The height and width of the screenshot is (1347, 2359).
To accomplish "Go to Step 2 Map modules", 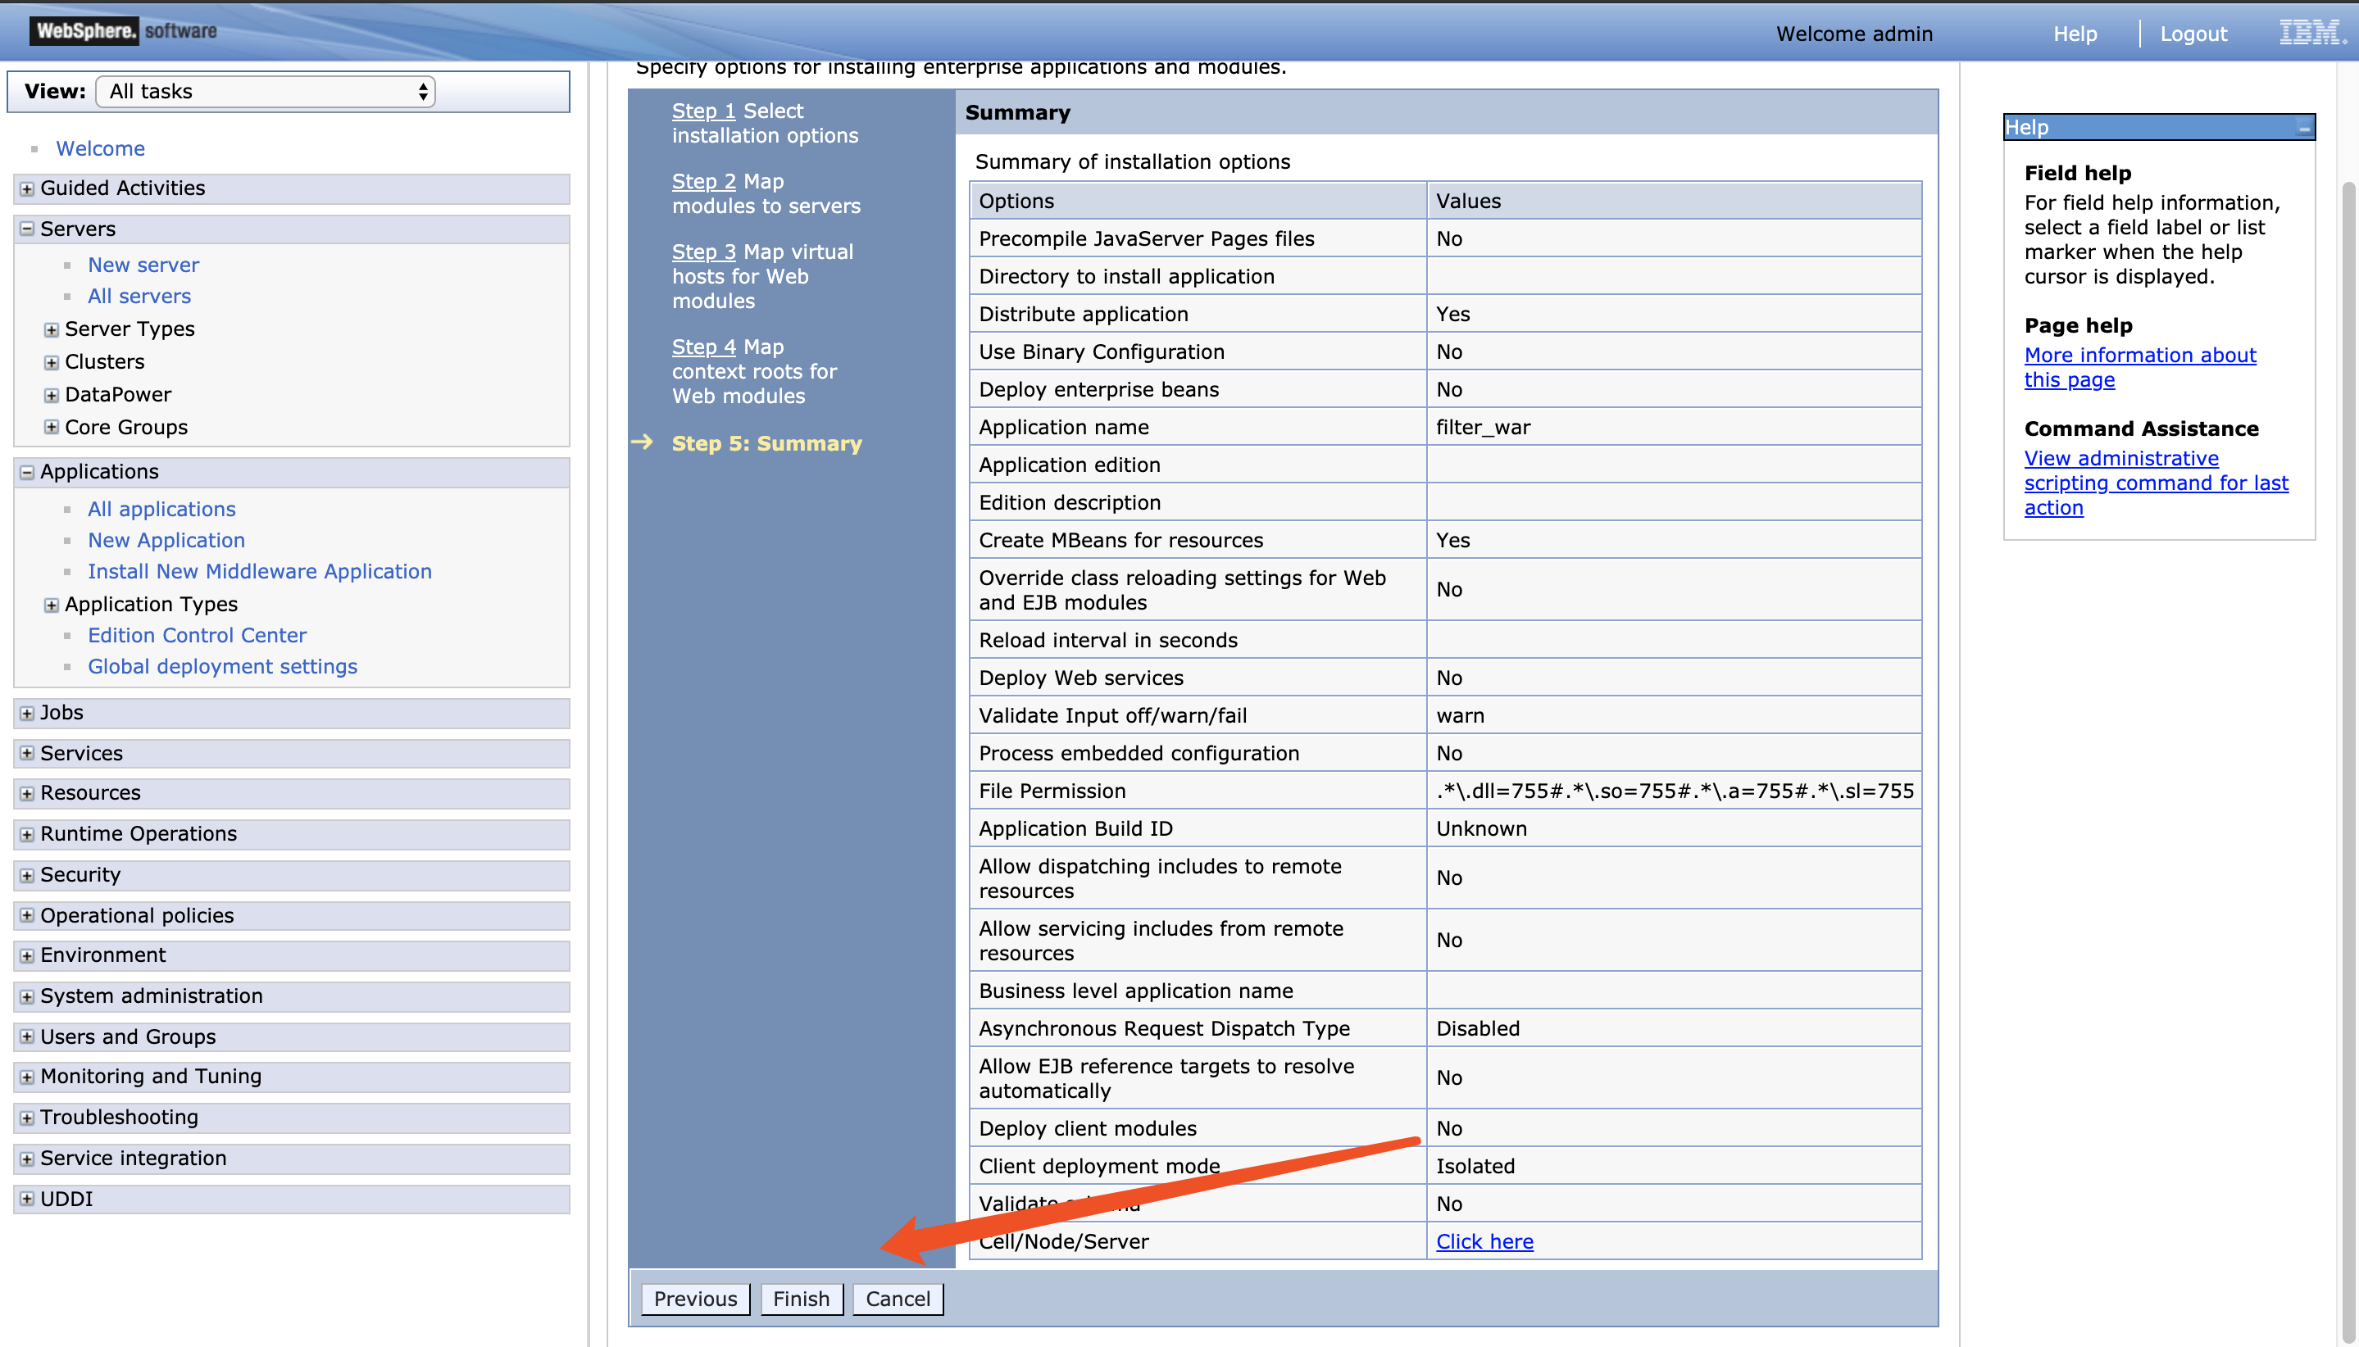I will [x=702, y=181].
